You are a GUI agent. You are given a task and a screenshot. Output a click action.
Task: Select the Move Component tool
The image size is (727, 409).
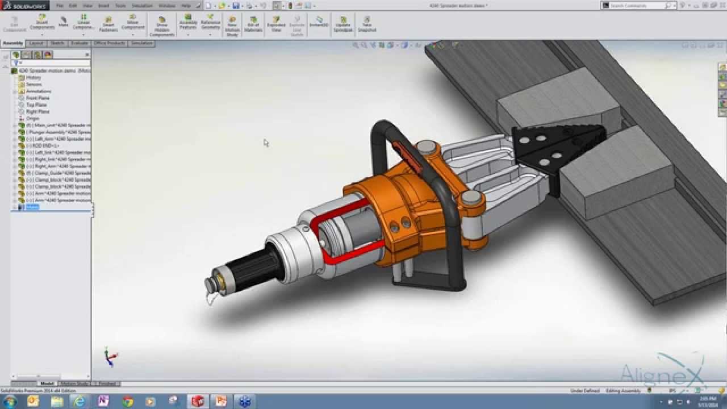coord(133,23)
